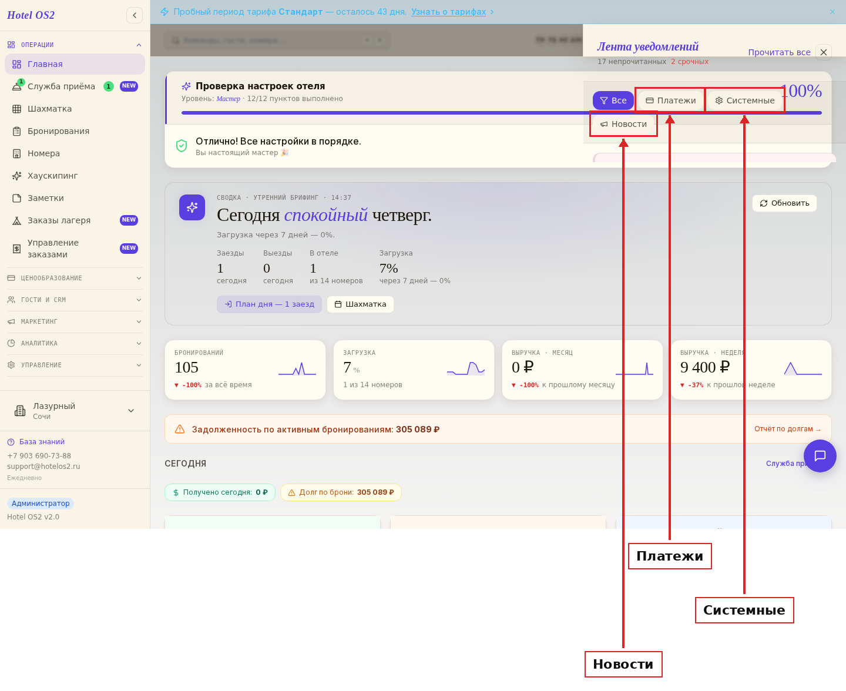846x691 pixels.
Task: Select Номера in the sidebar menu
Action: click(75, 153)
